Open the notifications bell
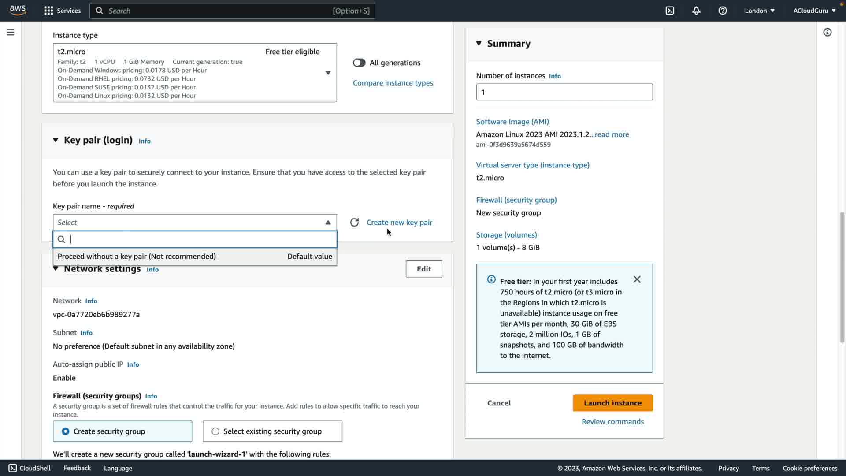Viewport: 846px width, 476px height. pos(696,11)
